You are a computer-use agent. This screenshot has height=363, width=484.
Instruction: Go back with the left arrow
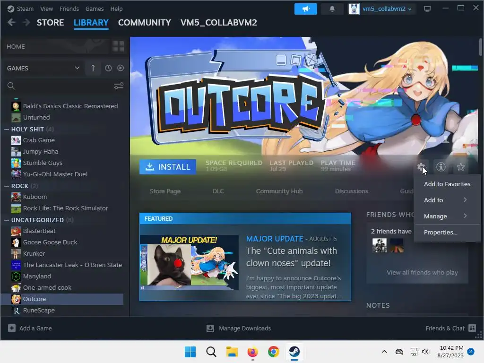[x=11, y=23]
